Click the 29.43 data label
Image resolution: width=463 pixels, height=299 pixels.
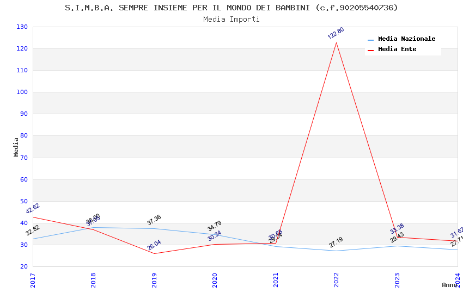397,238
